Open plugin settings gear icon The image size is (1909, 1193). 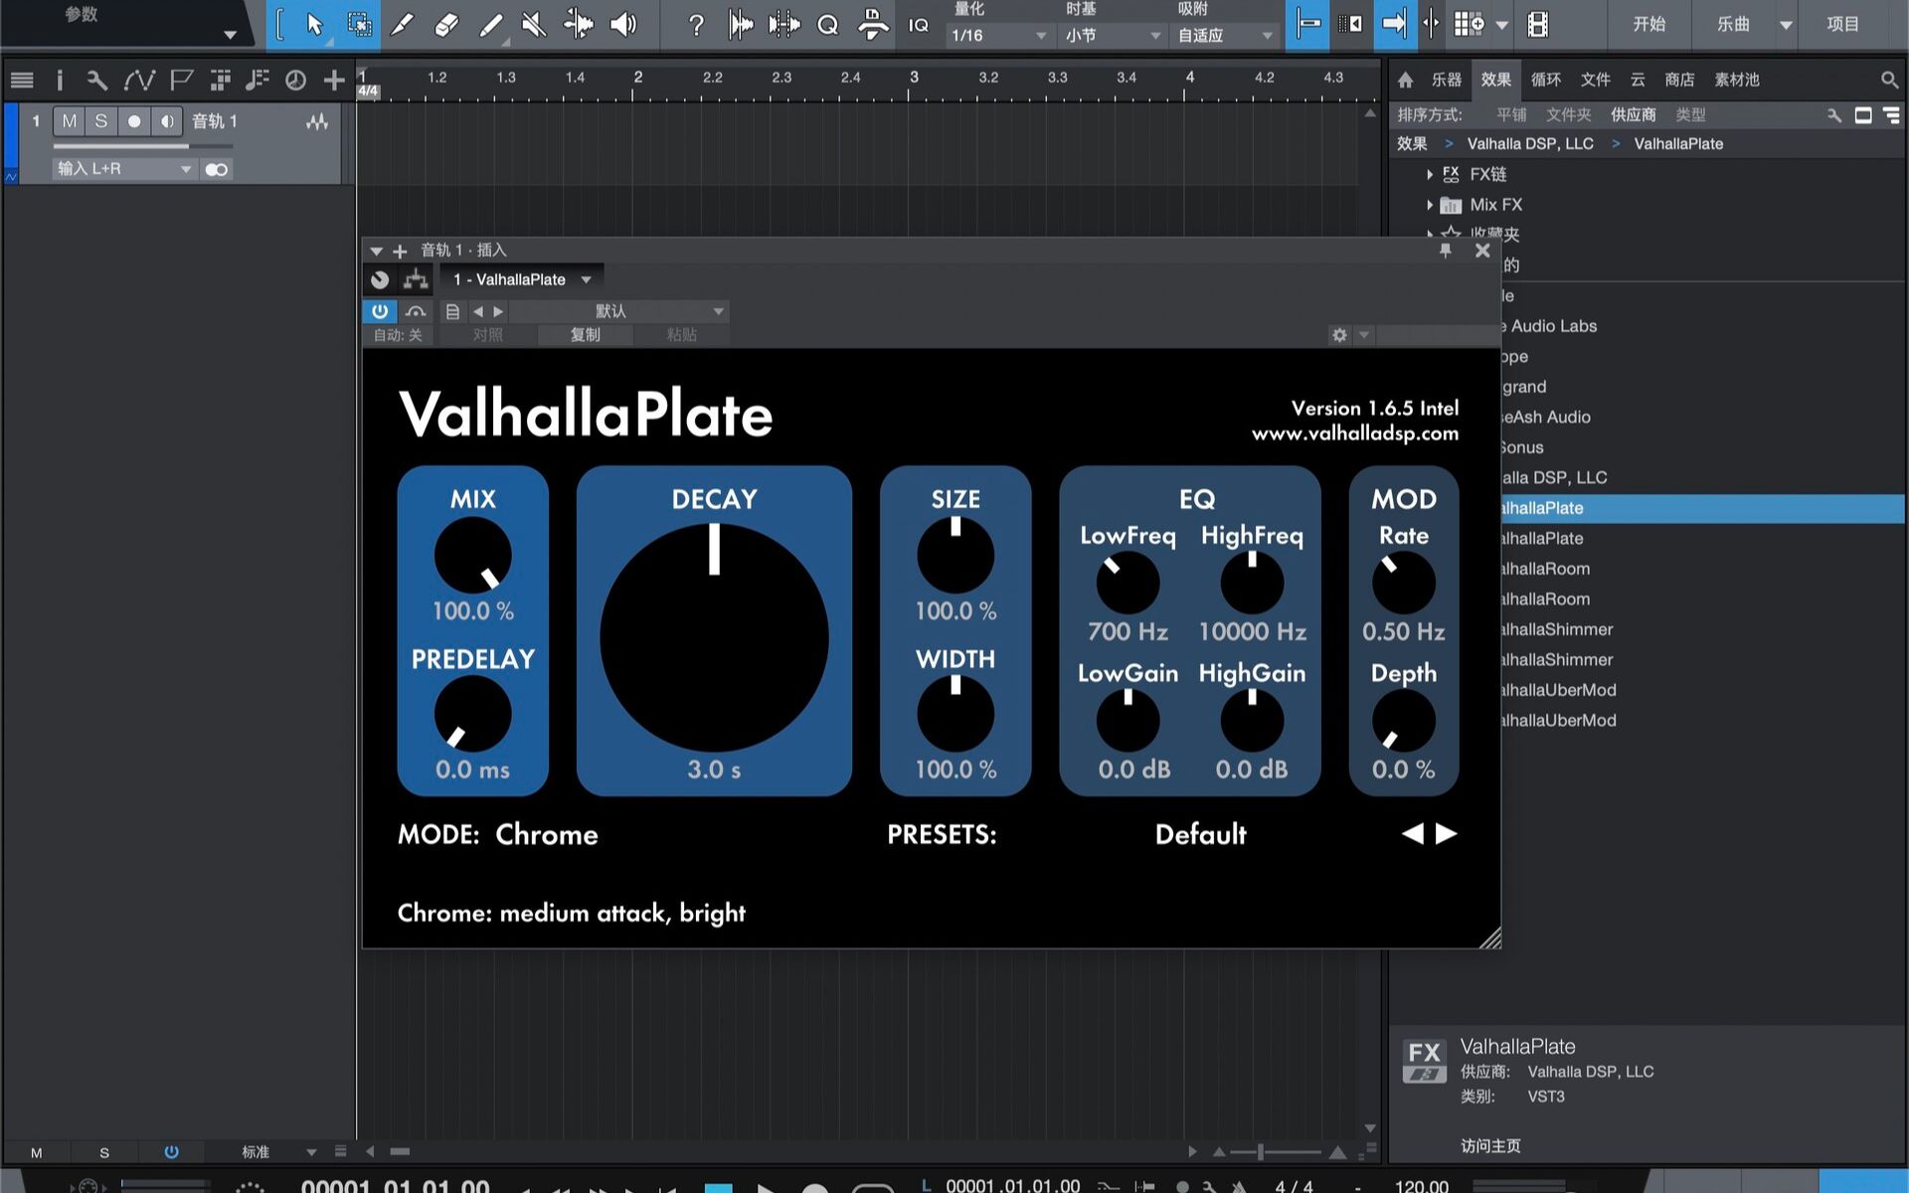(x=1339, y=335)
